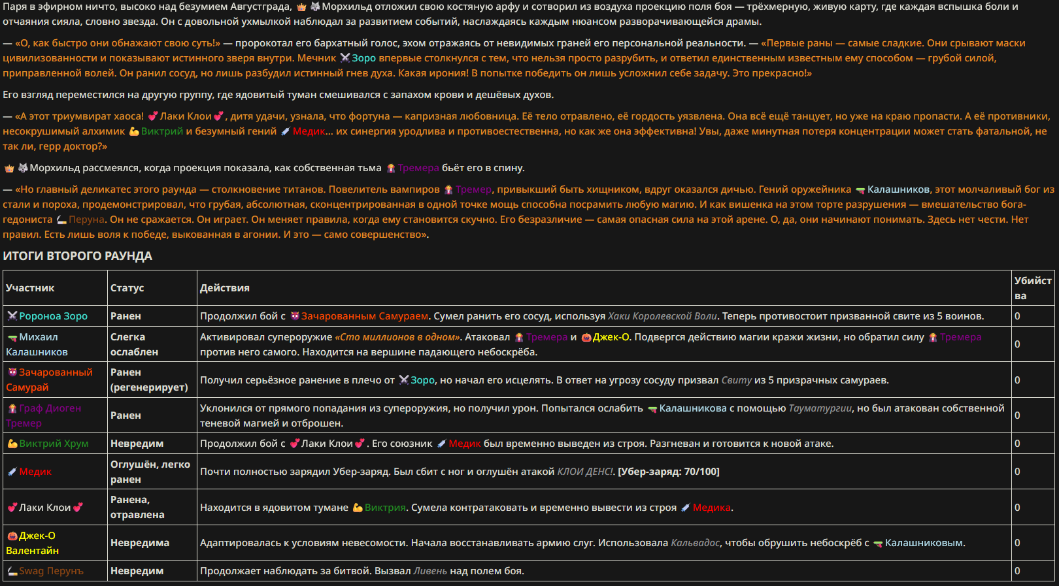The height and width of the screenshot is (586, 1059).
Task: Click the crown icon in the first paragraph
Action: 301,7
